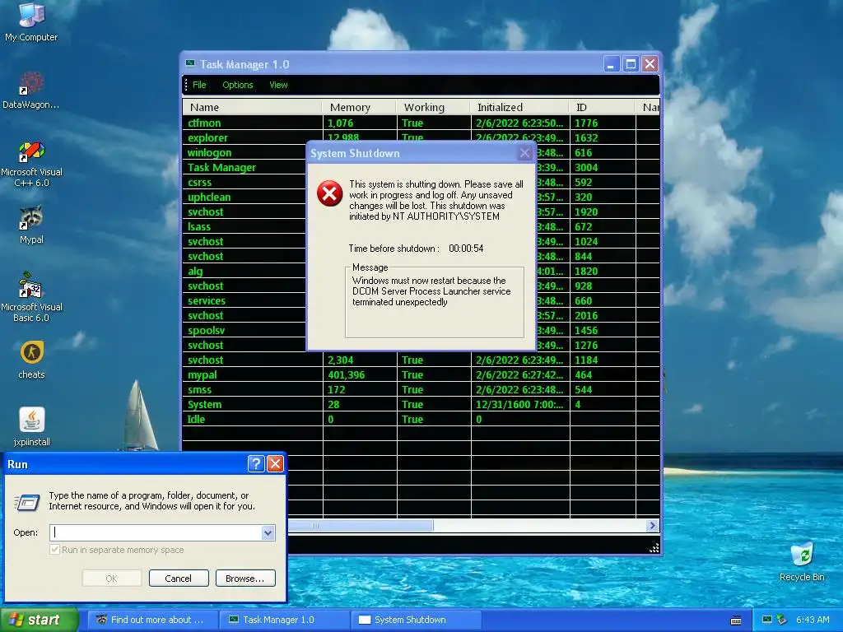
Task: Close the Run dialog
Action: pyautogui.click(x=275, y=464)
